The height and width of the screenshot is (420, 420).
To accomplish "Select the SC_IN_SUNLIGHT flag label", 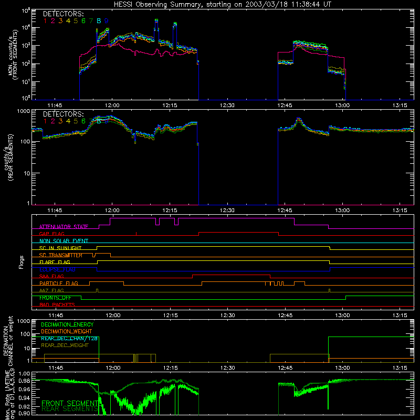I will (60, 248).
